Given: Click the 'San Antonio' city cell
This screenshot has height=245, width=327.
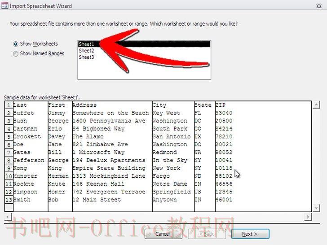Looking at the screenshot, I should click(173, 137).
